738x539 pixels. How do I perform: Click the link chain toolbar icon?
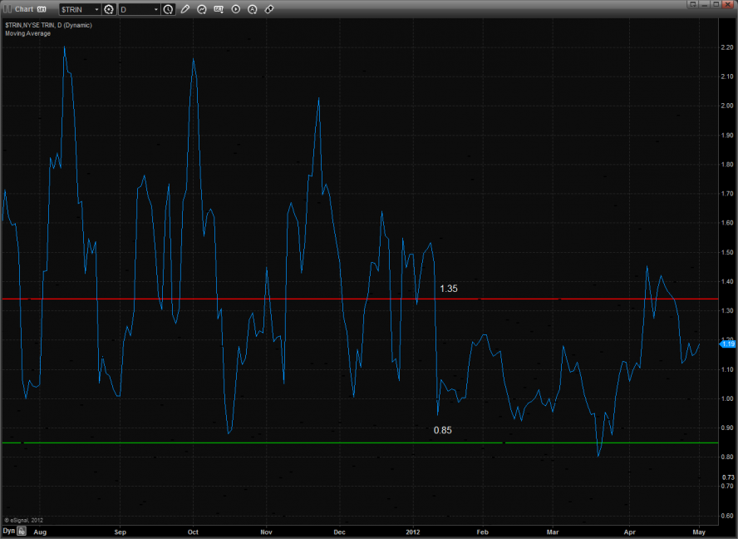[x=269, y=9]
